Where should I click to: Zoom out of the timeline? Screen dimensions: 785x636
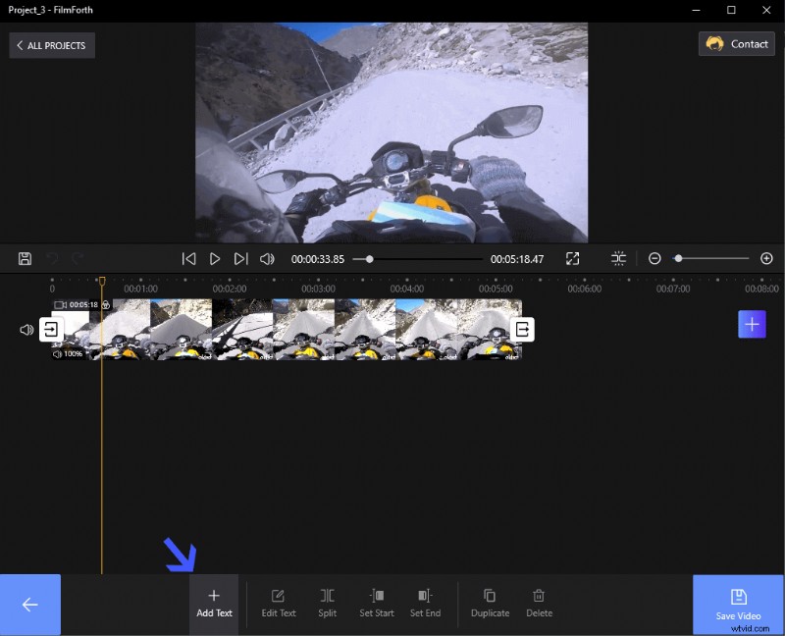point(654,258)
